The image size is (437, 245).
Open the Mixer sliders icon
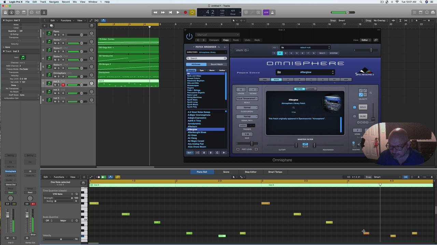pos(38,13)
